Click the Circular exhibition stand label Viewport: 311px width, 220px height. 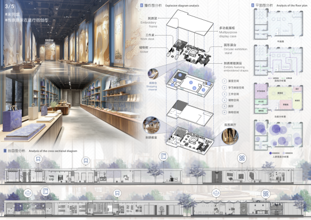point(235,51)
